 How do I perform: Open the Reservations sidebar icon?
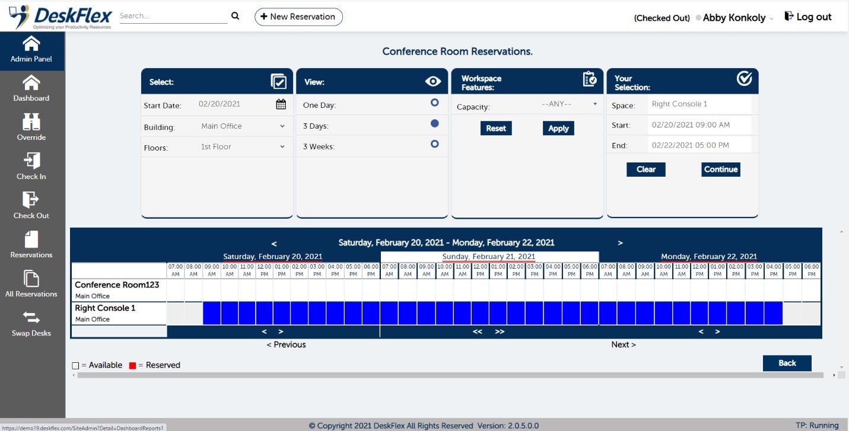point(31,240)
